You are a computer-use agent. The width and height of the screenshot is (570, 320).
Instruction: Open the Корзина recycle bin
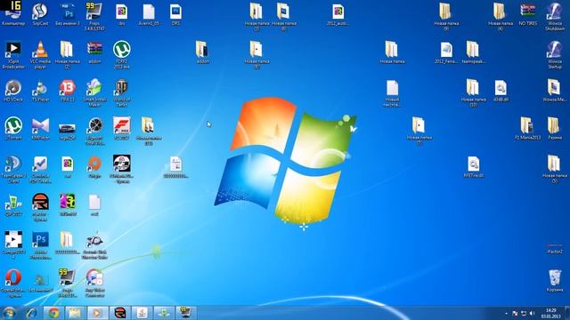pos(555,281)
